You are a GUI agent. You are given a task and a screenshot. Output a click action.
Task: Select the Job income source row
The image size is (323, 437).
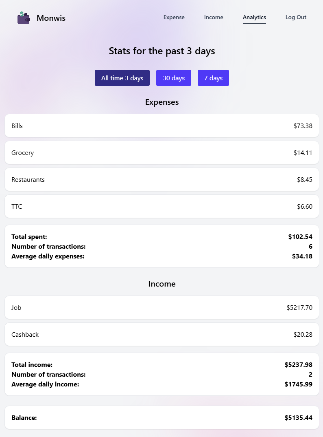point(161,307)
